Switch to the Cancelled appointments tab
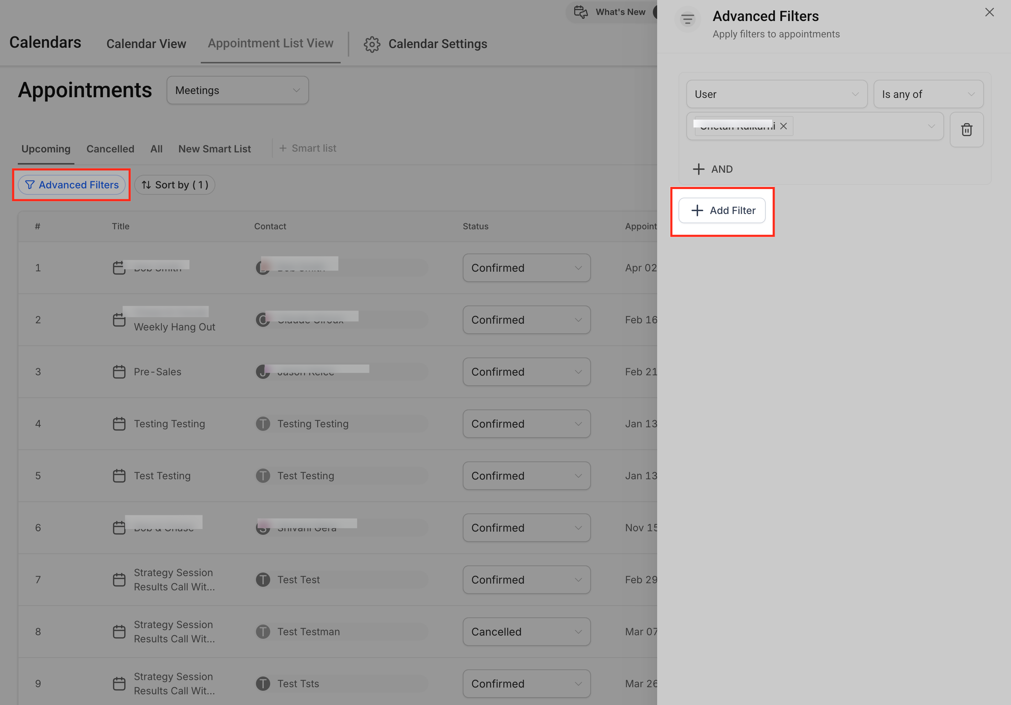Screen dimensions: 1011x705 110,149
